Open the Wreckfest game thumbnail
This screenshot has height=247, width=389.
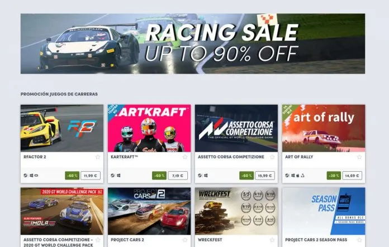point(236,211)
